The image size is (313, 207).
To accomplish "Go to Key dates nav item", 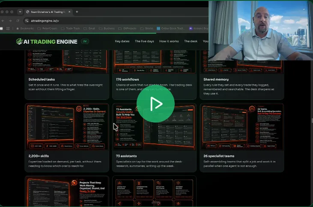I will coord(122,41).
